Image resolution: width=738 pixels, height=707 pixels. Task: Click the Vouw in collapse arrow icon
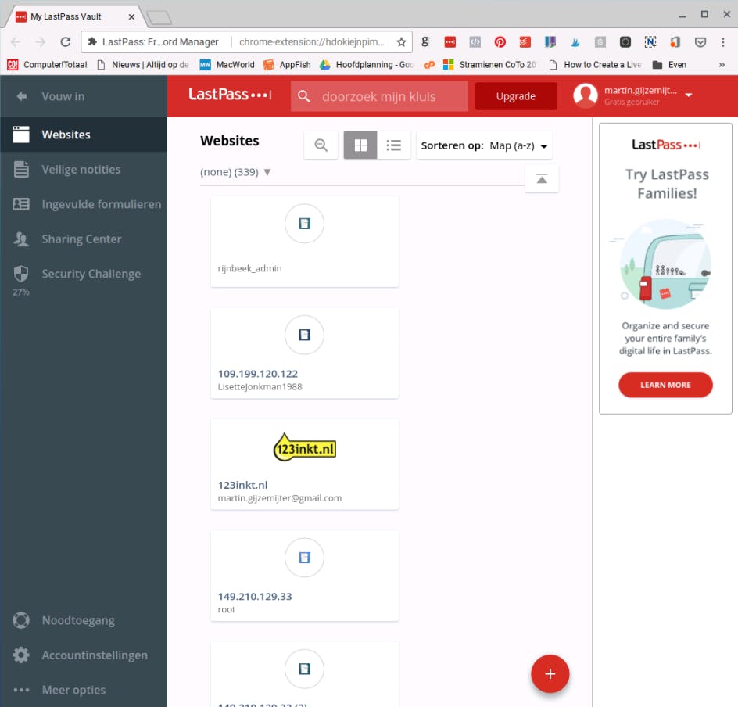point(21,96)
